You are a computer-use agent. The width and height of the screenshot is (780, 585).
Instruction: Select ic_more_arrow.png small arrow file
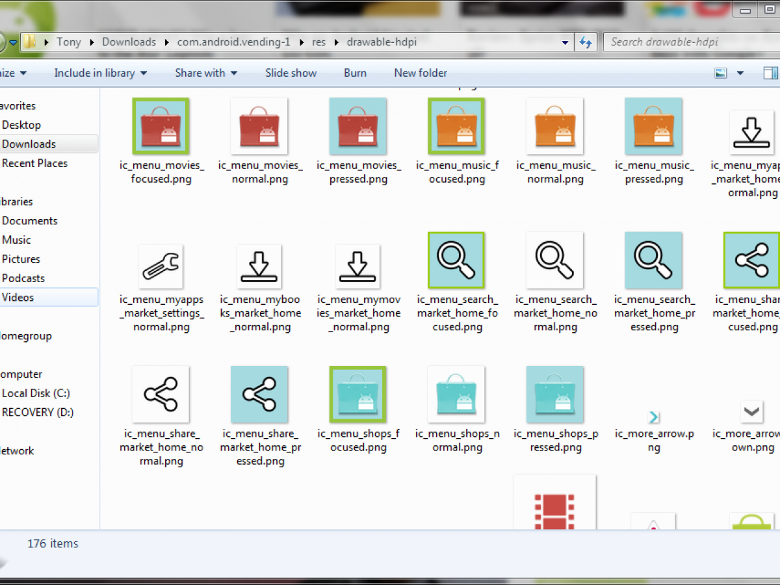coord(654,417)
